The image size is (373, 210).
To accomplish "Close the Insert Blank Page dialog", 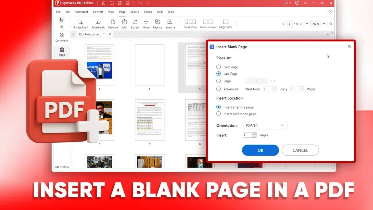I will (349, 46).
